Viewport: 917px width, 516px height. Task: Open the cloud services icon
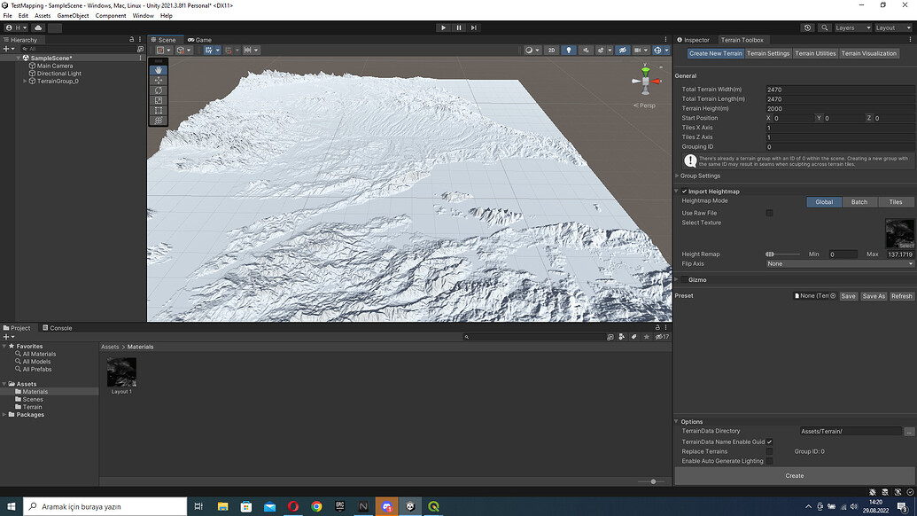(x=38, y=28)
